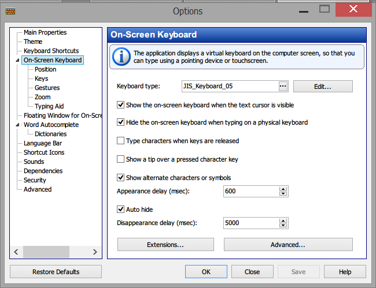
Task: Select Gestures in the options tree
Action: click(x=47, y=88)
